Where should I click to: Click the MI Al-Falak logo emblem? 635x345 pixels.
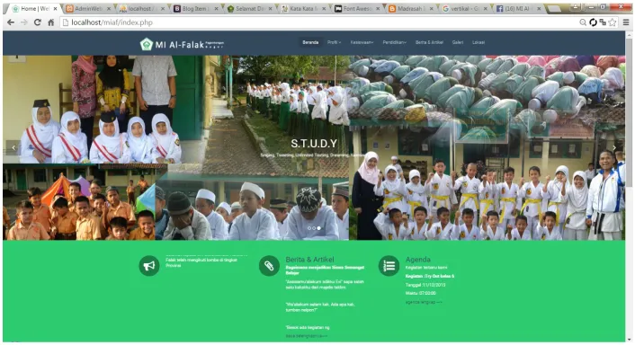[x=147, y=44]
